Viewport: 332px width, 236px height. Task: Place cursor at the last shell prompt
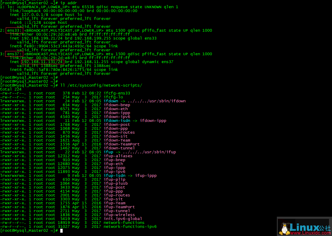[61, 231]
